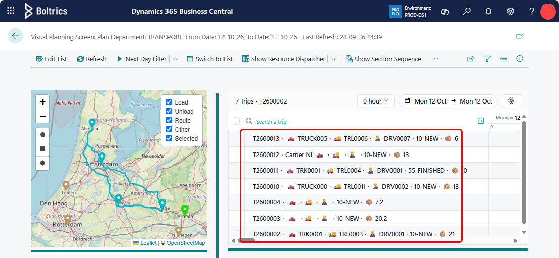Check the select-all trips checkbox
This screenshot has width=559, height=258.
click(236, 121)
